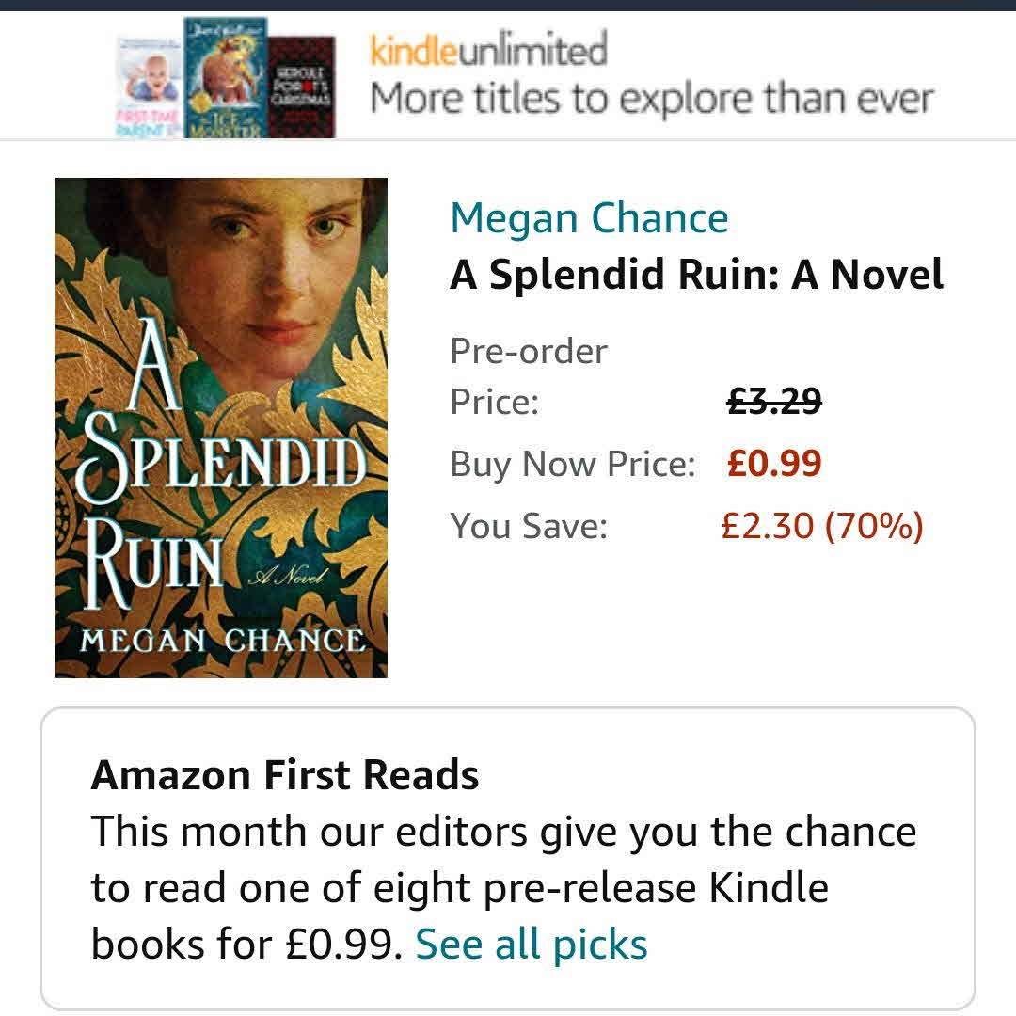
Task: Click the 'More titles to explore than ever' banner text
Action: [x=651, y=99]
